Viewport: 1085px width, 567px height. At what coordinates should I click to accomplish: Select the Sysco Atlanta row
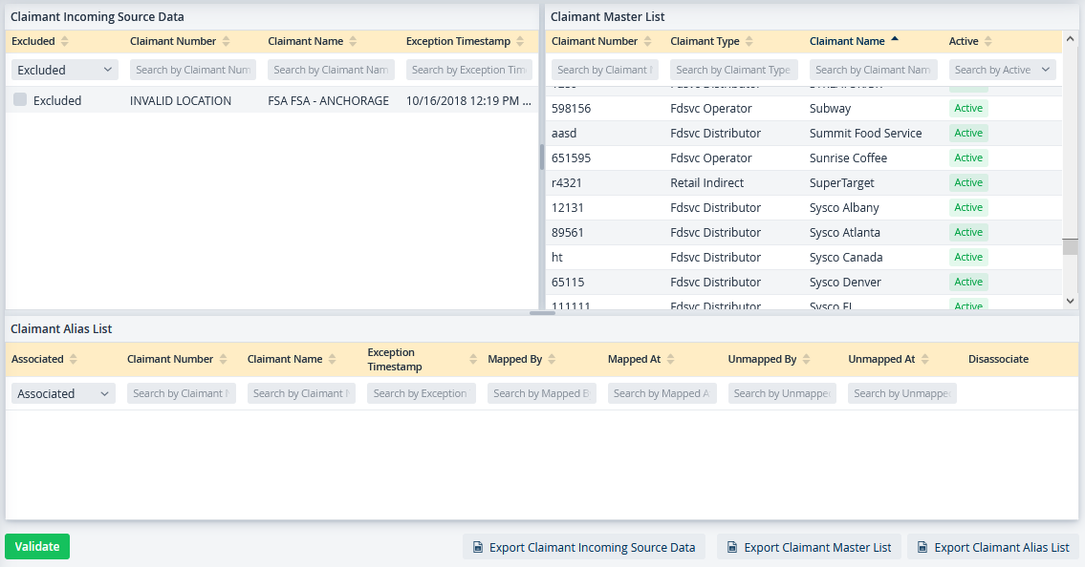tap(803, 232)
